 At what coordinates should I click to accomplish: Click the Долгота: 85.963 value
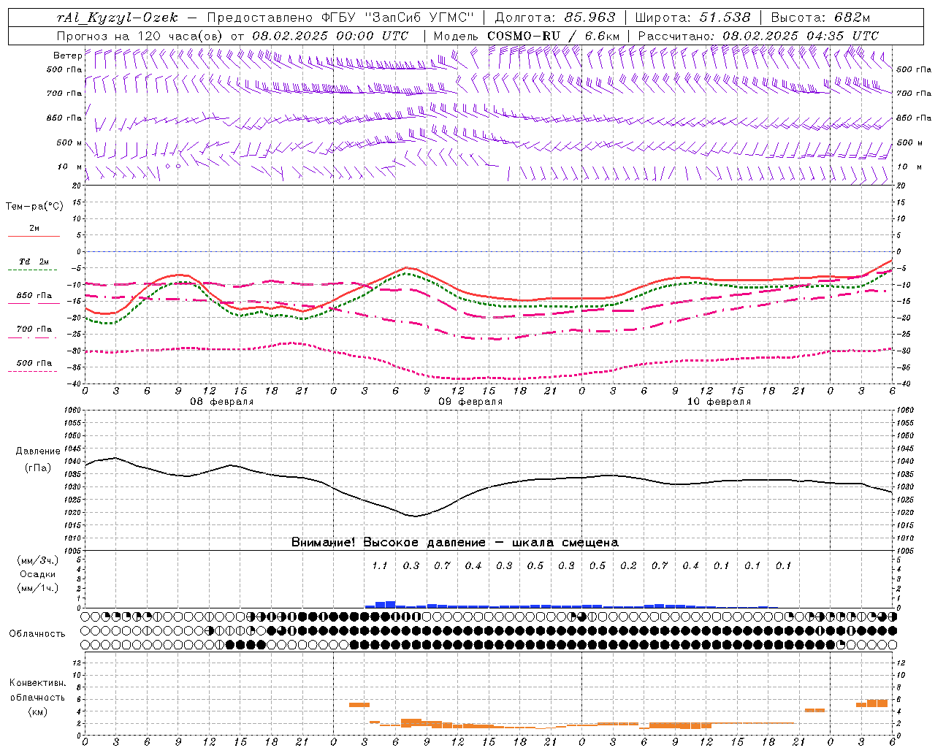[554, 18]
